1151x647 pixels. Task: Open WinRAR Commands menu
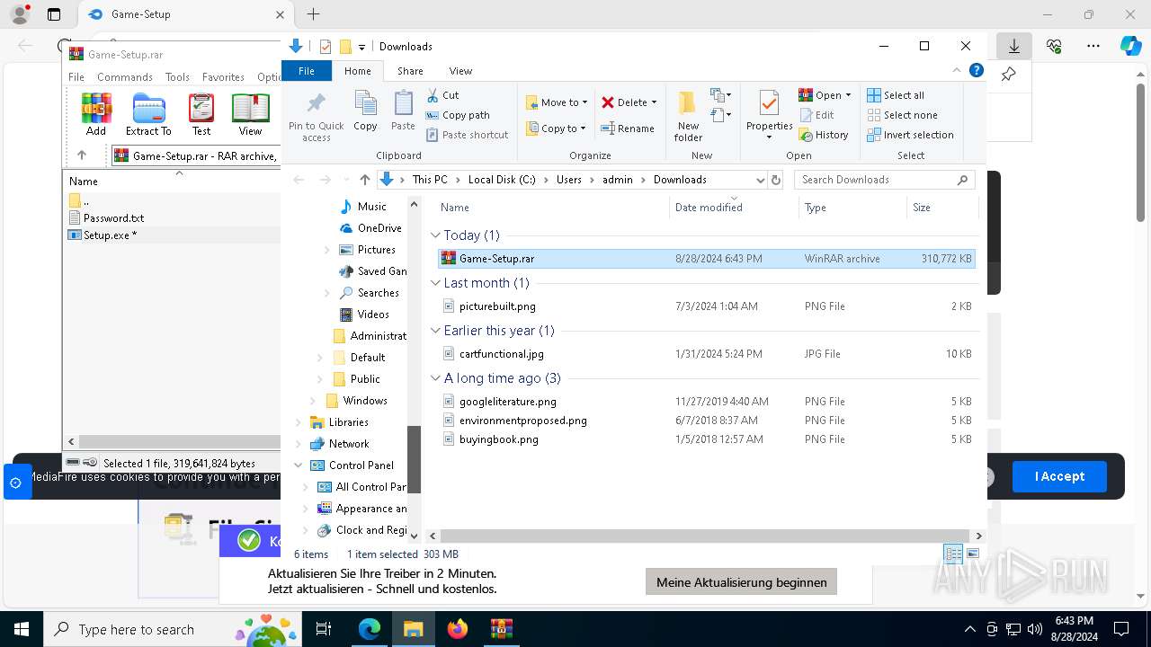pyautogui.click(x=125, y=77)
